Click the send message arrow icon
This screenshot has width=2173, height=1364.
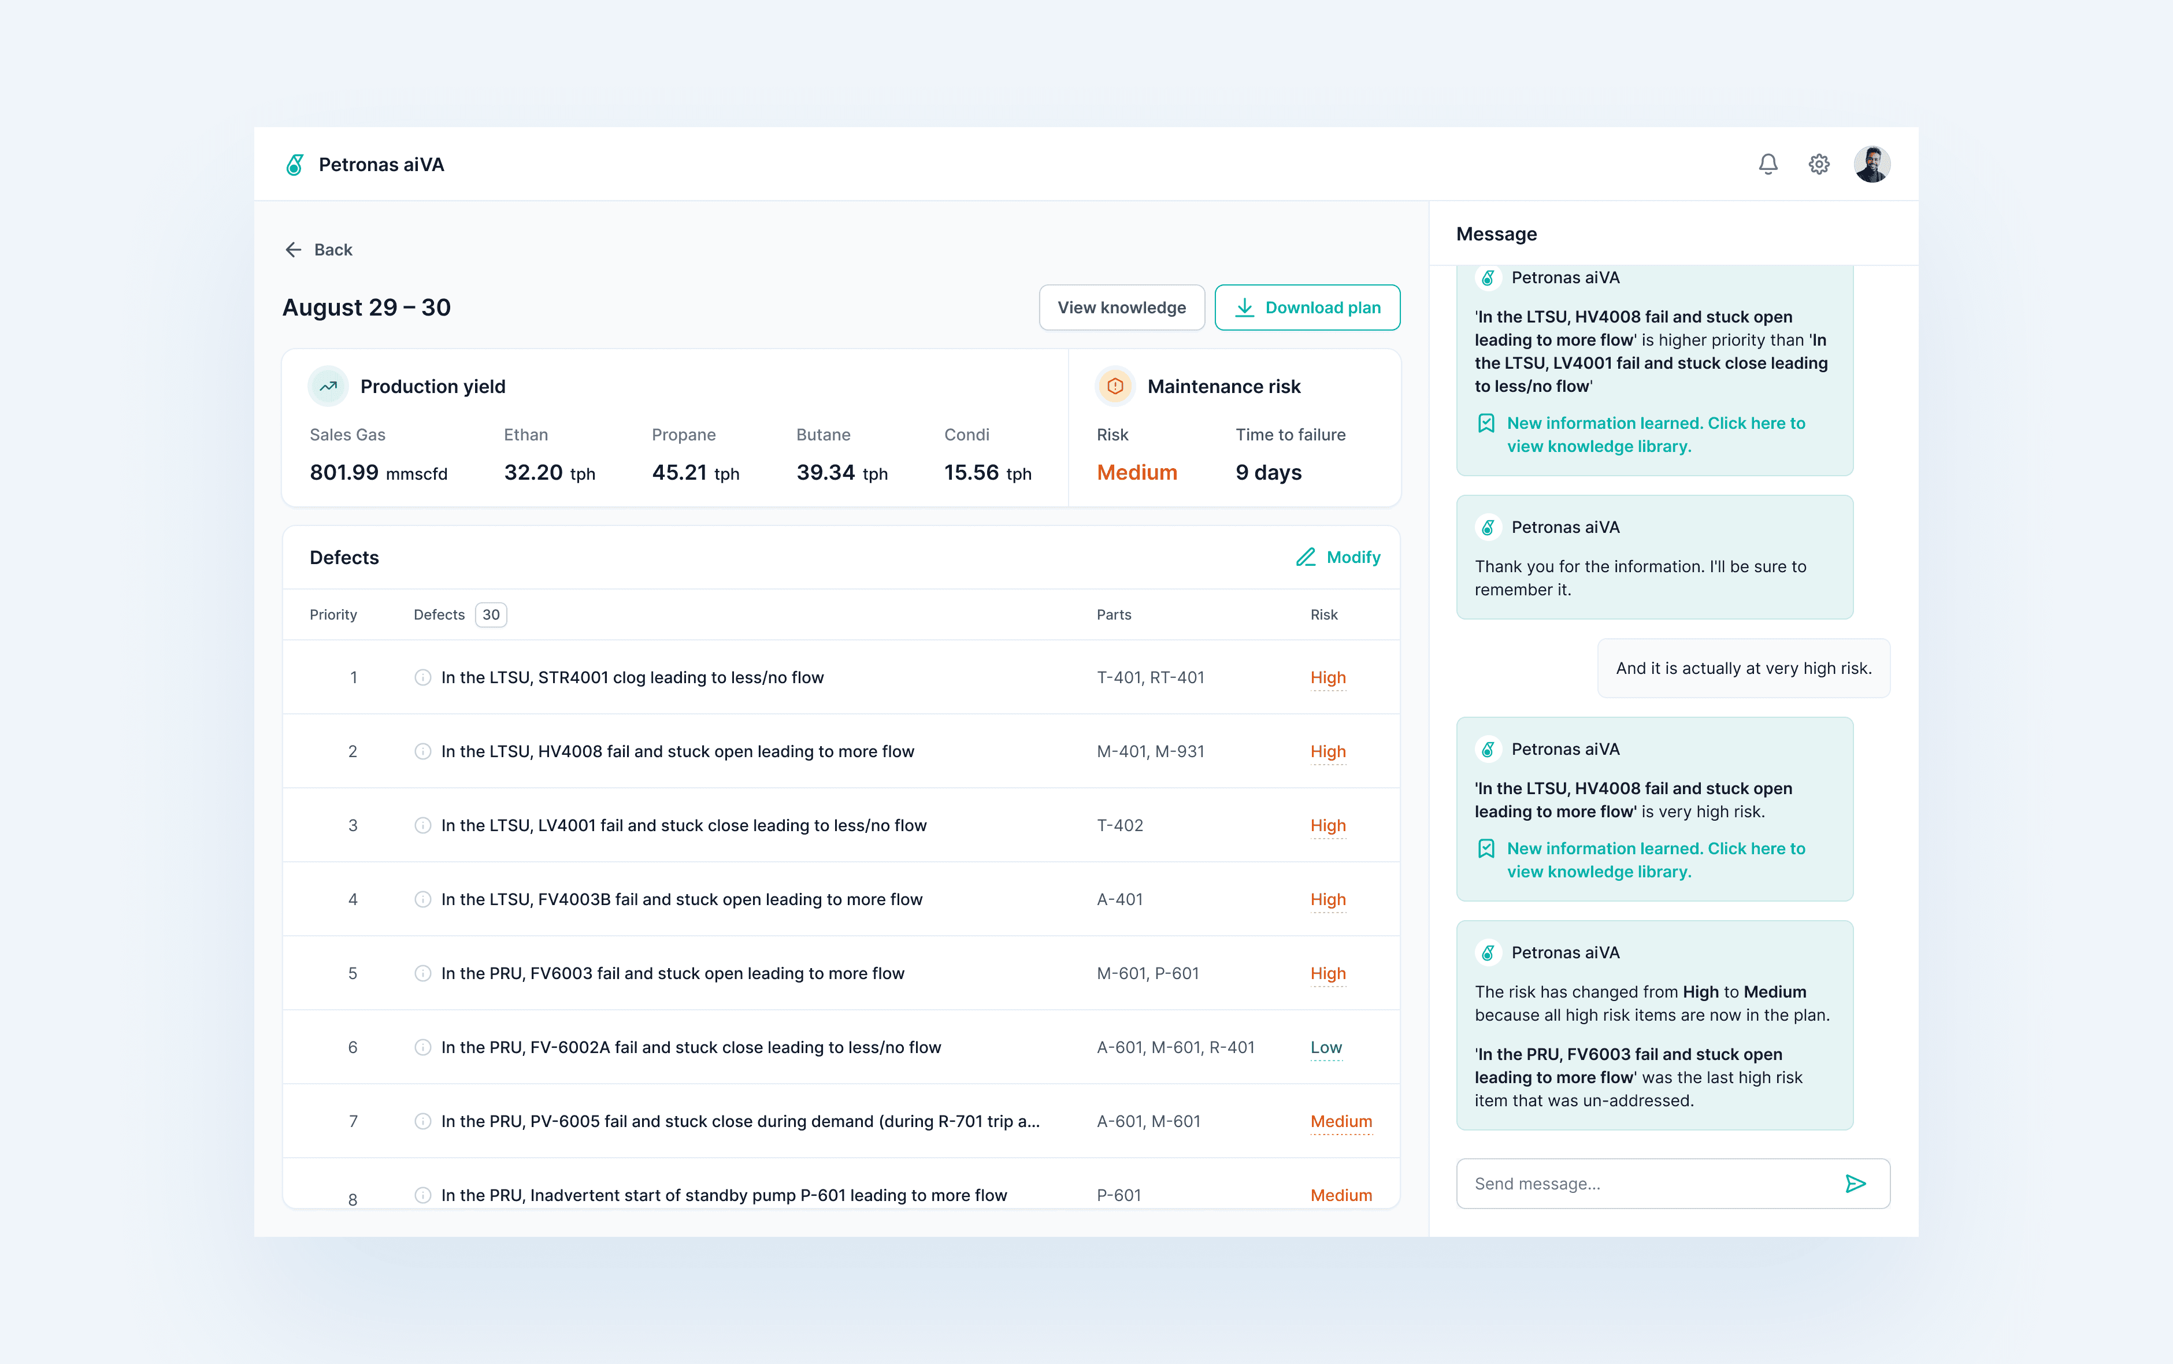tap(1856, 1184)
